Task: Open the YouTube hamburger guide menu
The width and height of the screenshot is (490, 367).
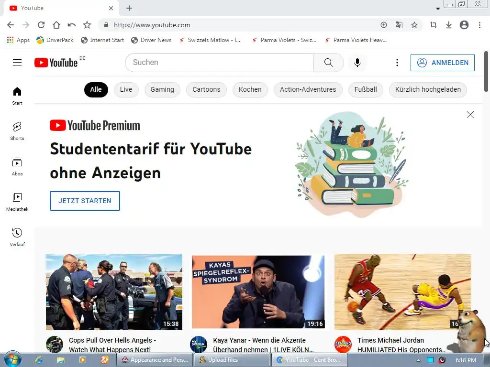Action: click(17, 63)
